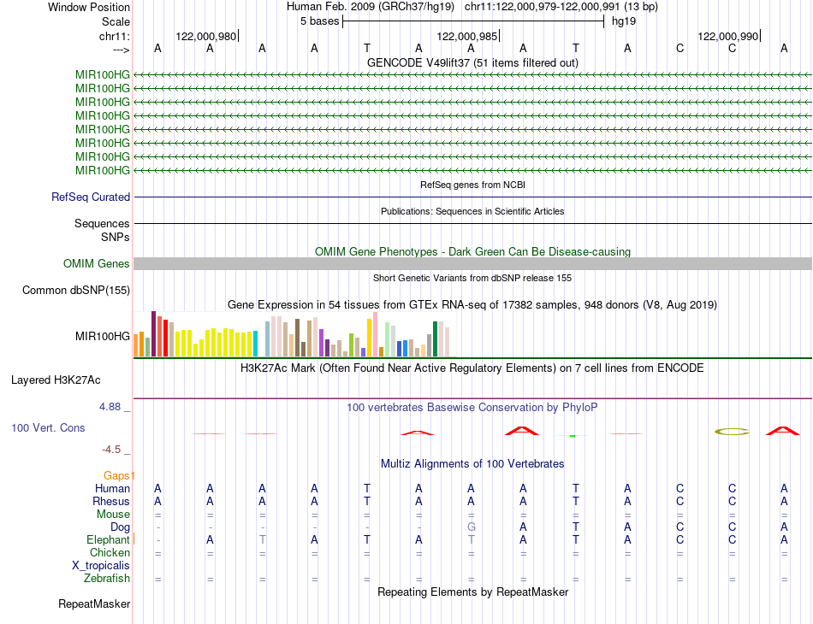
Task: Open the GTEx Gene Expression in 54 tissues title
Action: click(x=472, y=304)
